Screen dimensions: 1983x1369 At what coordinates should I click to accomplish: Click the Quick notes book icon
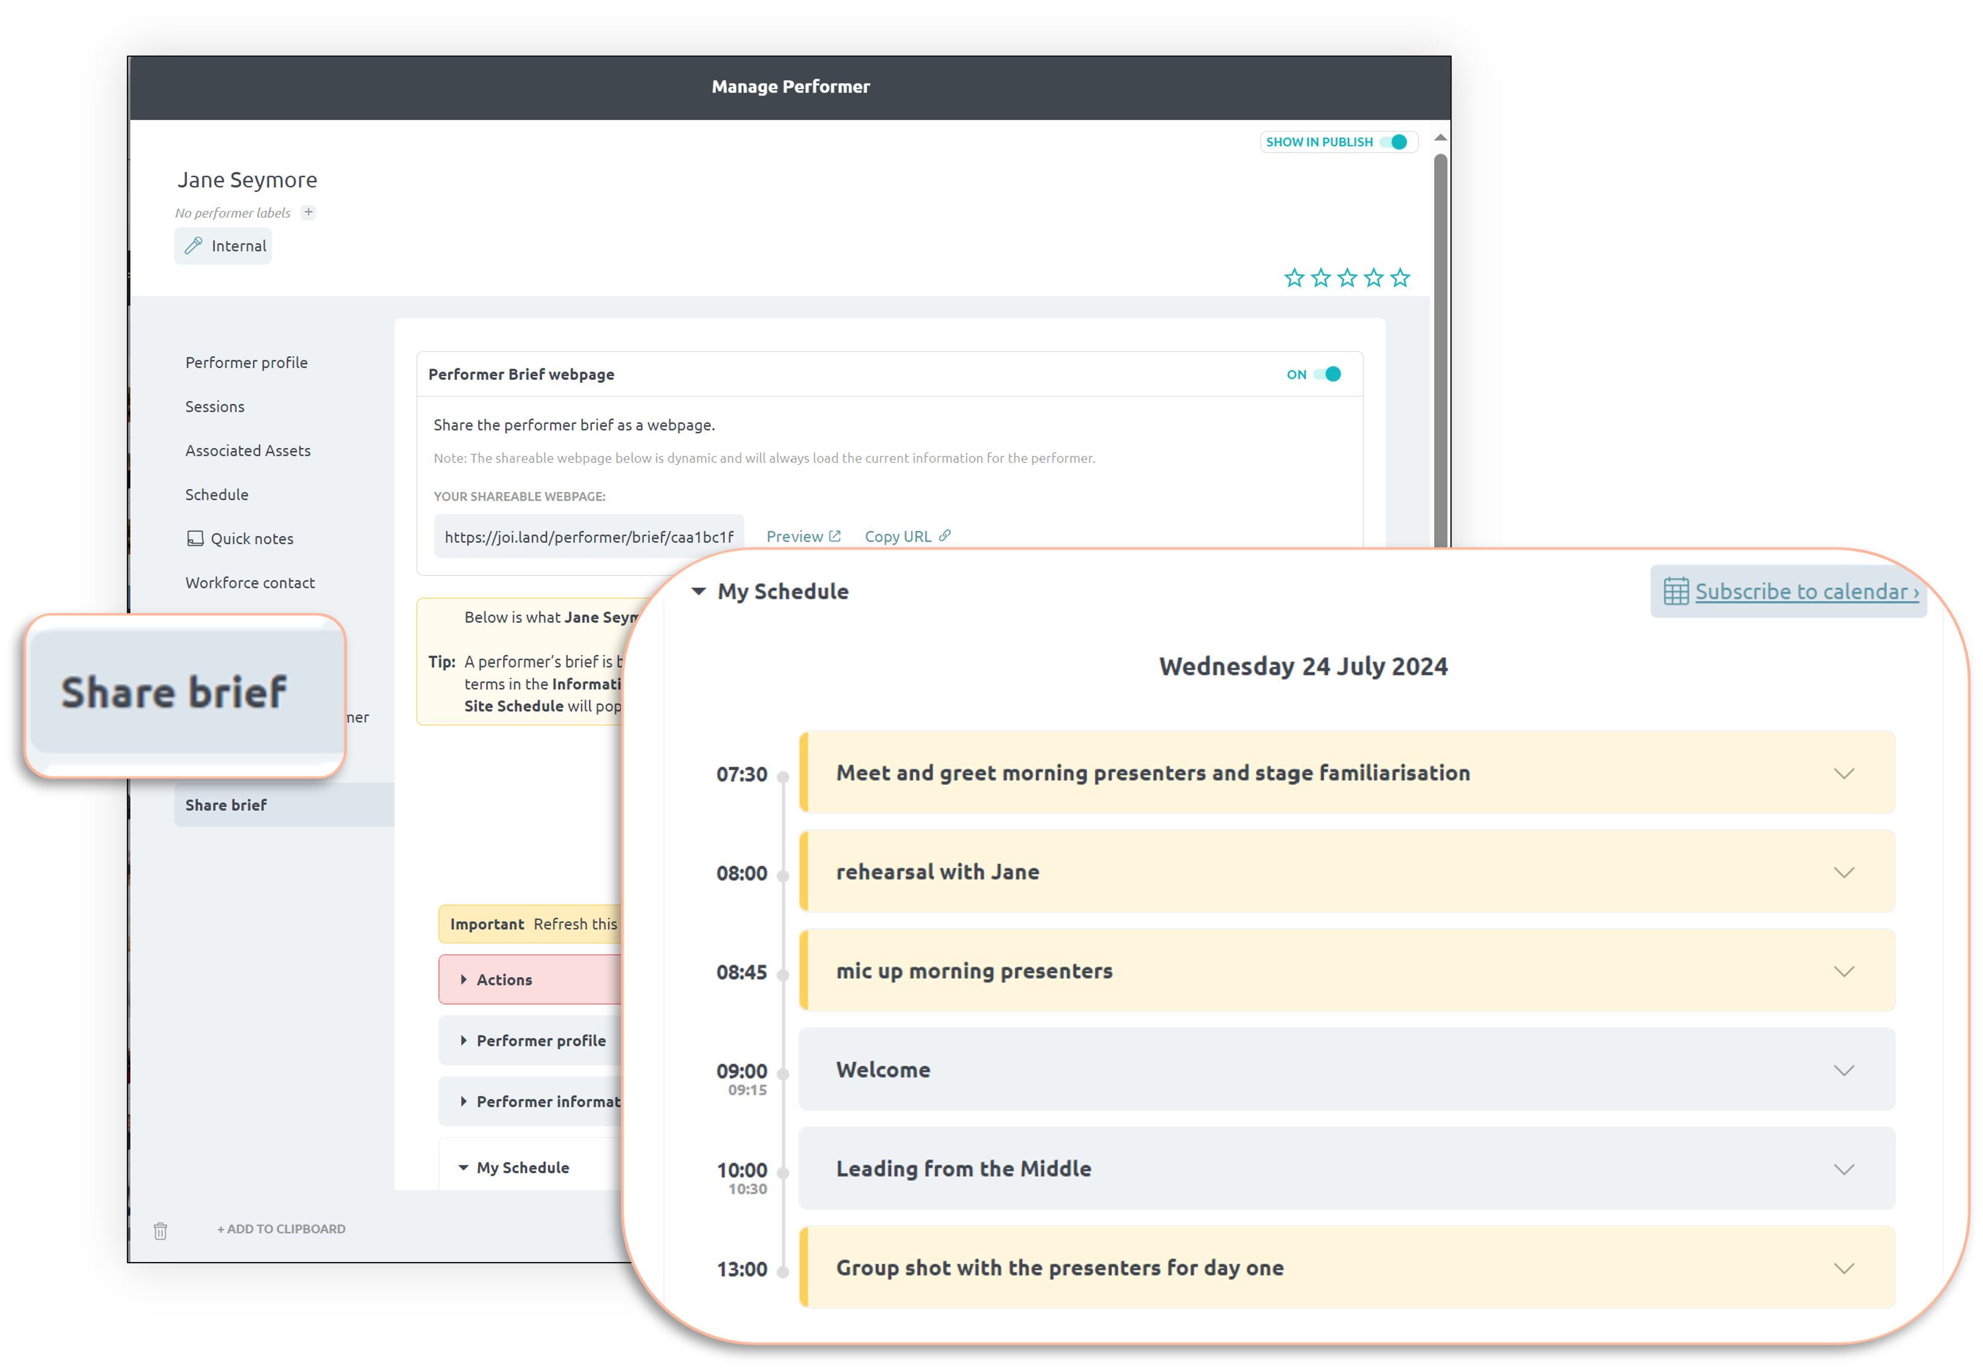tap(195, 539)
